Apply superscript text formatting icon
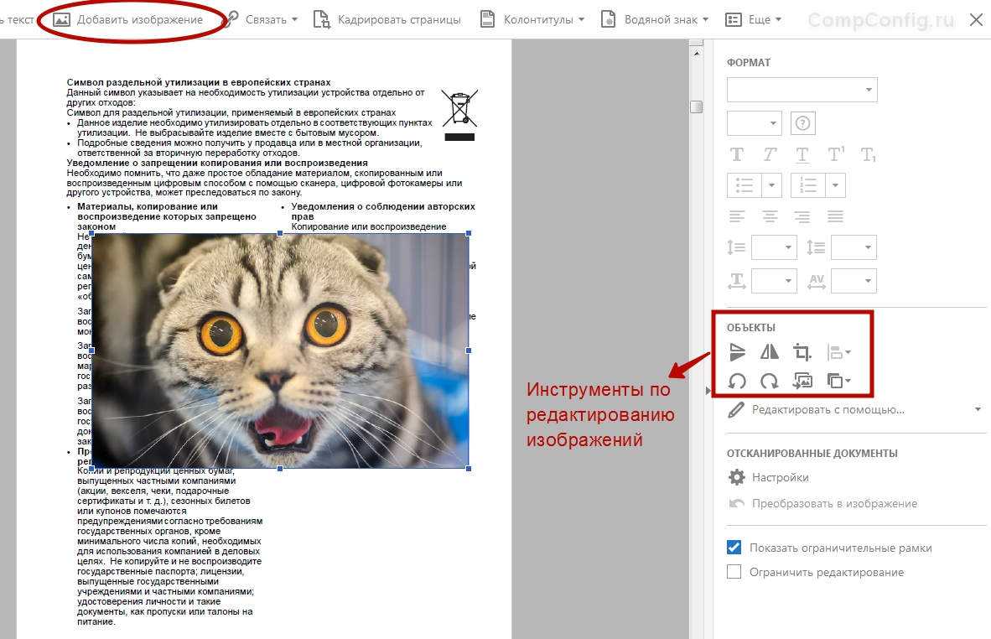Image resolution: width=991 pixels, height=639 pixels. pyautogui.click(x=836, y=154)
